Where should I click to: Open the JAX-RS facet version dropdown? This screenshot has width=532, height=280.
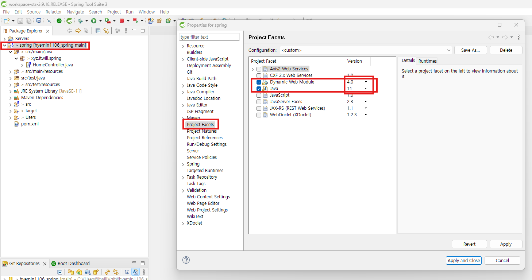point(366,108)
